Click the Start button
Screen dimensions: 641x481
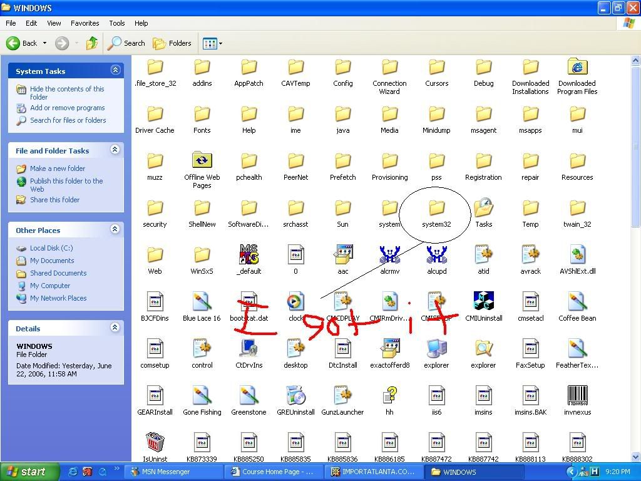29,472
